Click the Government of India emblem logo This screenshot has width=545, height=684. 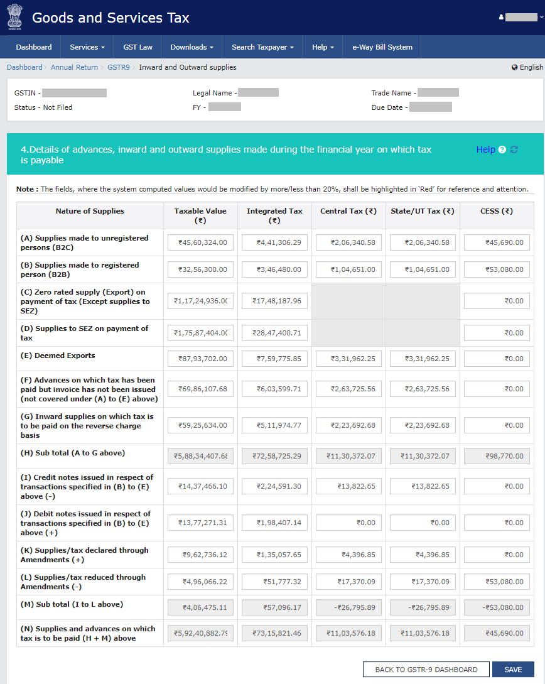[x=13, y=17]
